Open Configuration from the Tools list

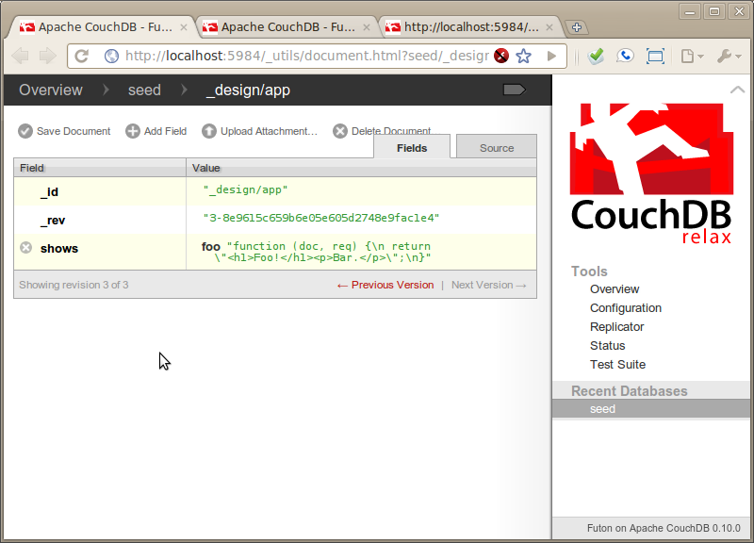tap(624, 307)
